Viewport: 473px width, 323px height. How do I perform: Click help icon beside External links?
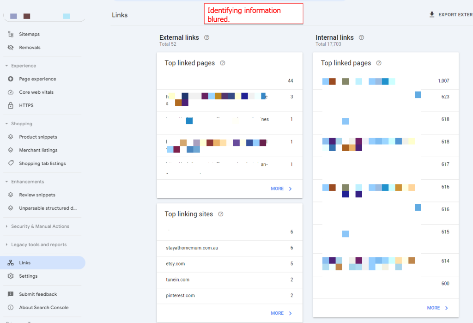(x=206, y=37)
